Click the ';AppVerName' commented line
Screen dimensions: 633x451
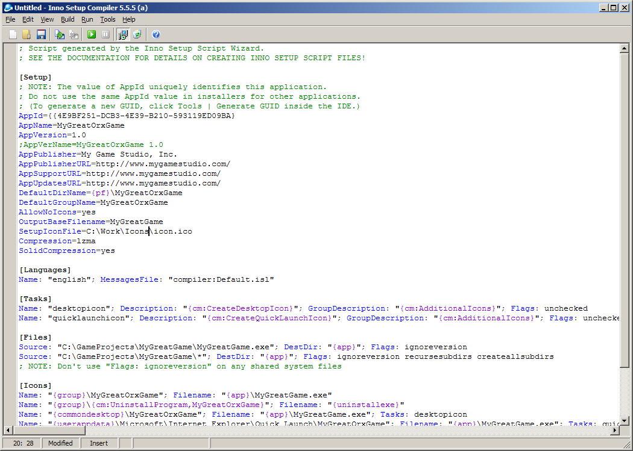(91, 145)
